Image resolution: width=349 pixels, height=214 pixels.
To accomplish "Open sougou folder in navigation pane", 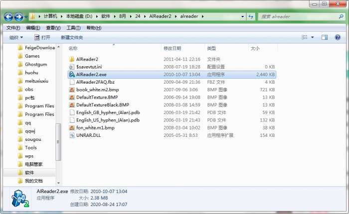I will coord(29,139).
